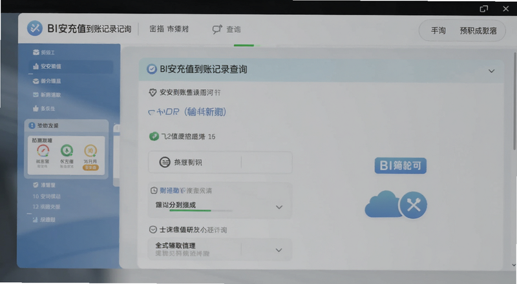
Task: Click the pill option right of 手询
Action: [478, 30]
